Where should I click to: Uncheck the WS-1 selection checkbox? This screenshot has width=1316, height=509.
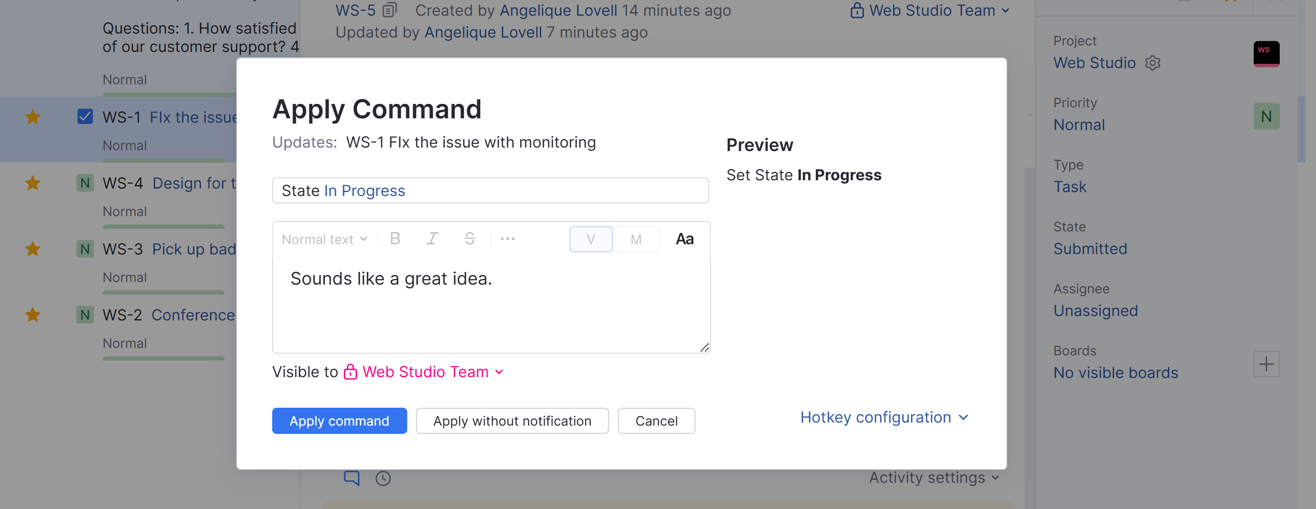coord(84,117)
